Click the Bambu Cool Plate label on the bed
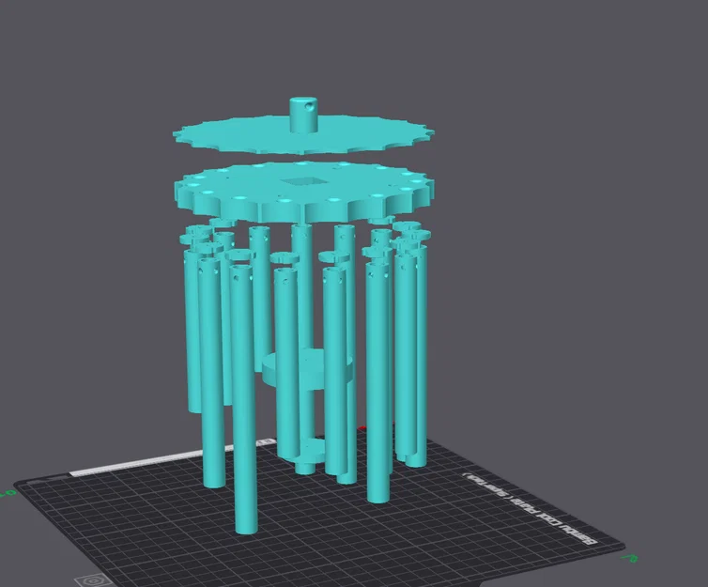The height and width of the screenshot is (587, 708). pos(529,508)
